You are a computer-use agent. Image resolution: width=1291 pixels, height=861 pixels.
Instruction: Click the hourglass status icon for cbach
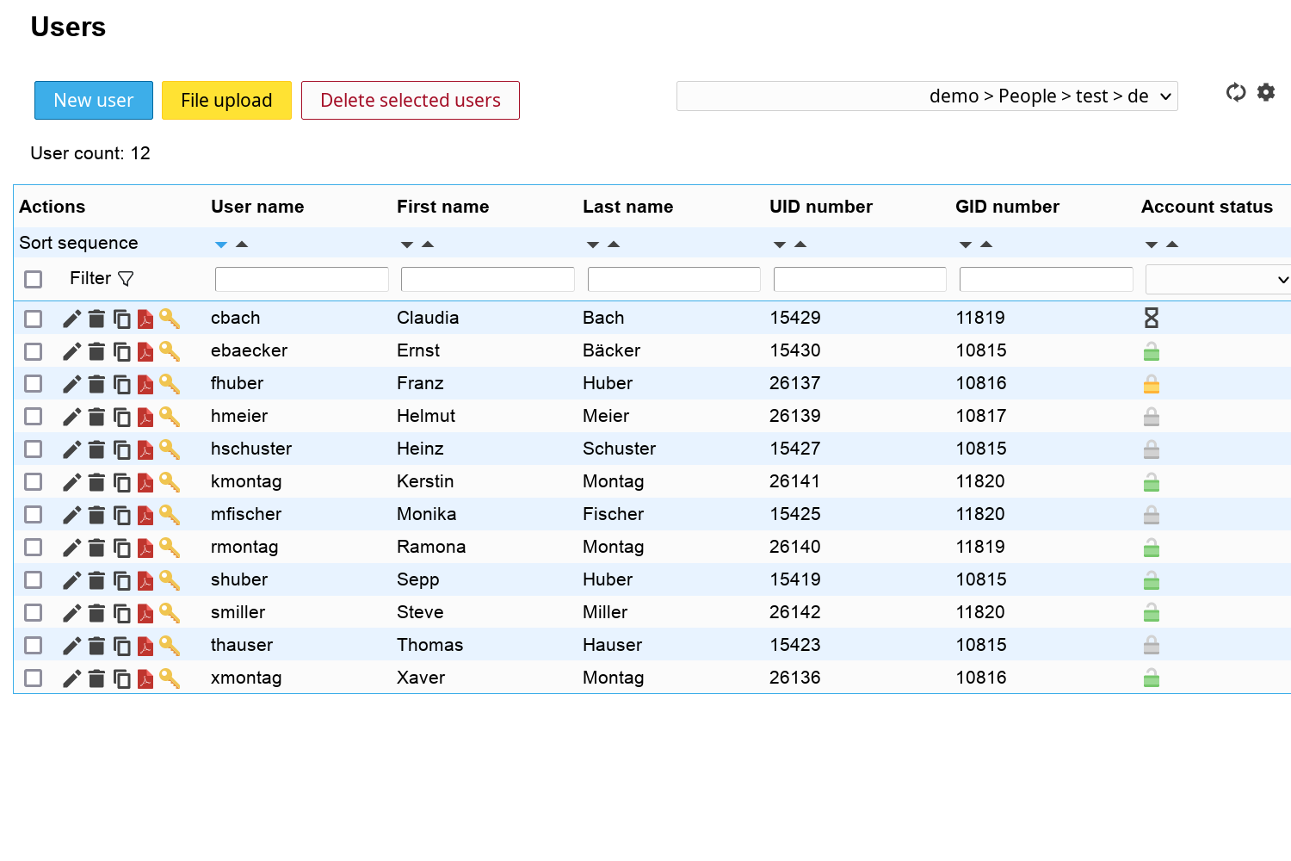pos(1152,318)
